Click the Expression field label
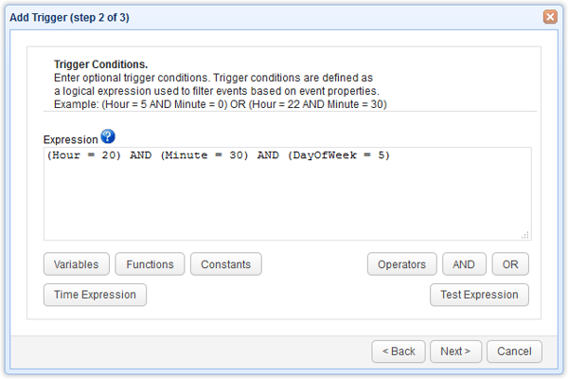 pos(70,139)
